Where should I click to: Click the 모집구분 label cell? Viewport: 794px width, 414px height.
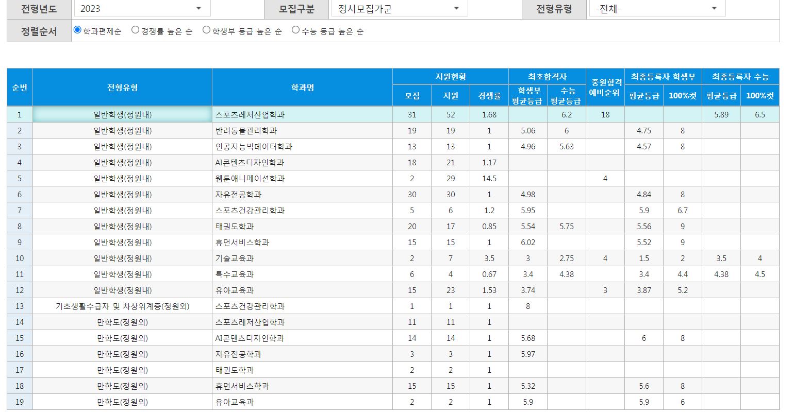[x=296, y=9]
